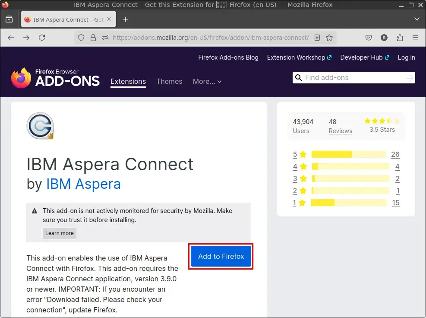Close the IBM Aspera Connect tab
This screenshot has height=318, width=426.
click(x=109, y=19)
